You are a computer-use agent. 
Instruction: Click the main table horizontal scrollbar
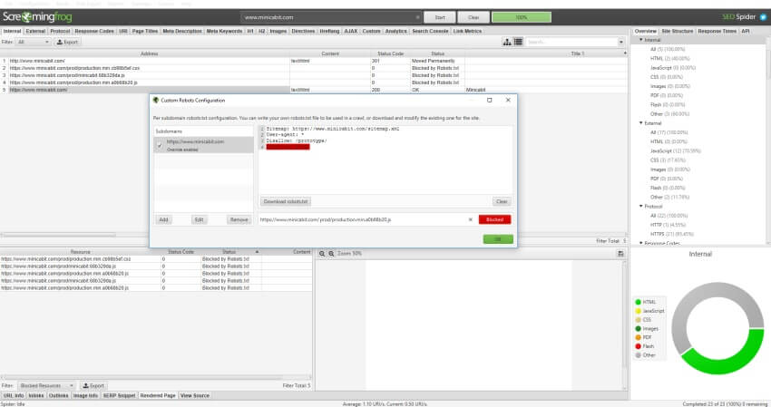pos(59,235)
